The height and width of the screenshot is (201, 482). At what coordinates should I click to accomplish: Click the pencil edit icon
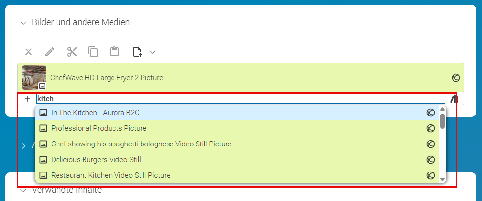coord(50,52)
